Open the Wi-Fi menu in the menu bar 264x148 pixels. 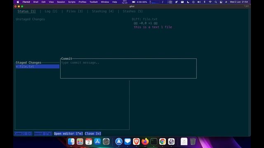pos(210,2)
